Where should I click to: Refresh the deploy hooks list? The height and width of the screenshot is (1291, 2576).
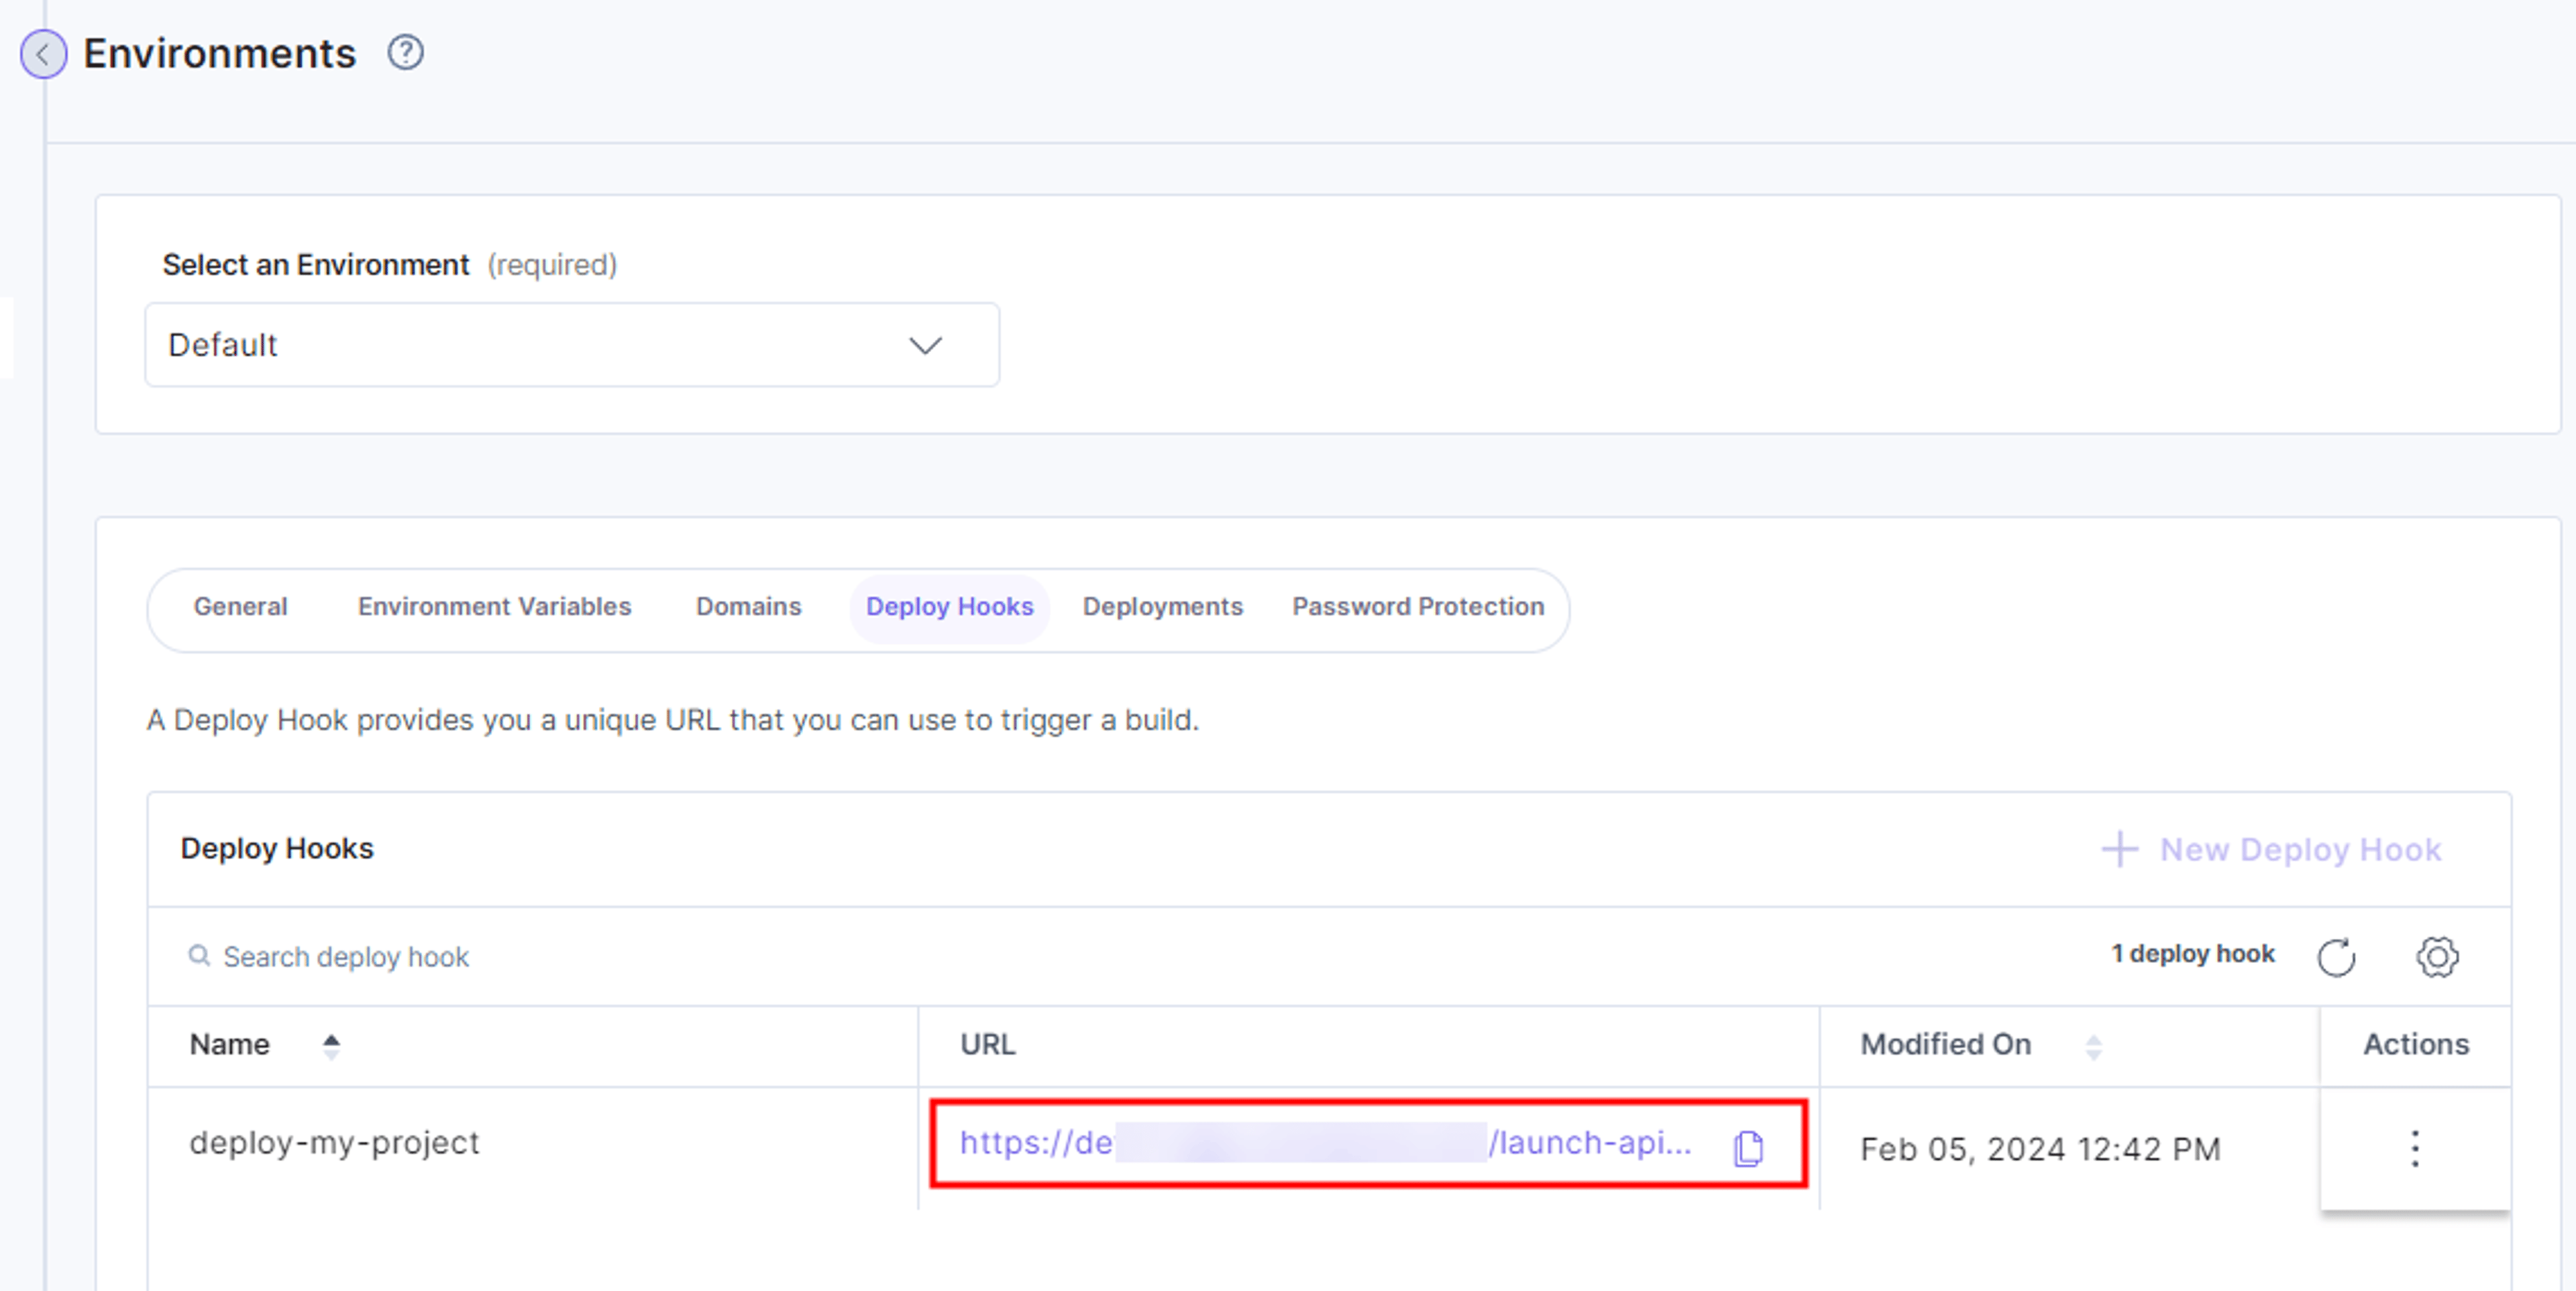pos(2336,957)
